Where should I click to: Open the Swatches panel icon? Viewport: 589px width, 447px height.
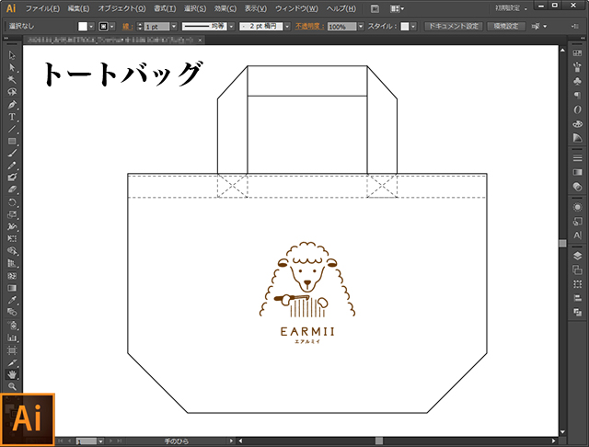pyautogui.click(x=577, y=53)
